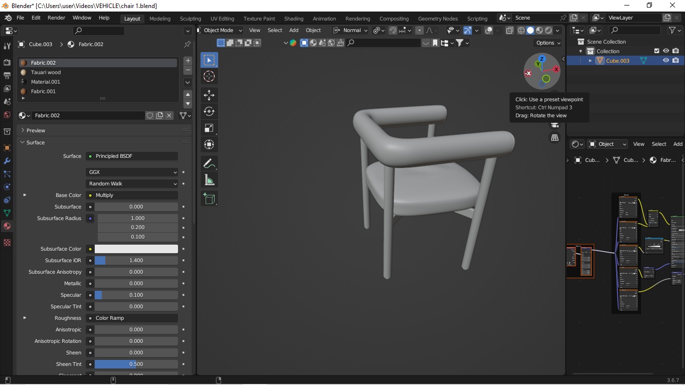The image size is (685, 385).
Task: Adjust the Subsurface IOR slider
Action: point(136,260)
